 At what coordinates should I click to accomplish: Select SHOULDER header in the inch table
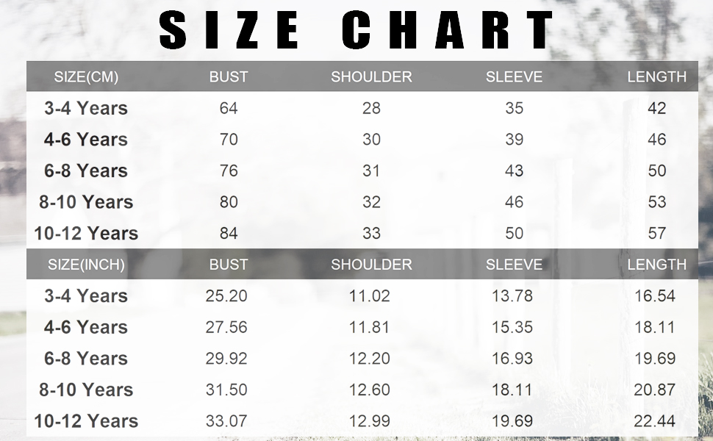click(x=371, y=265)
